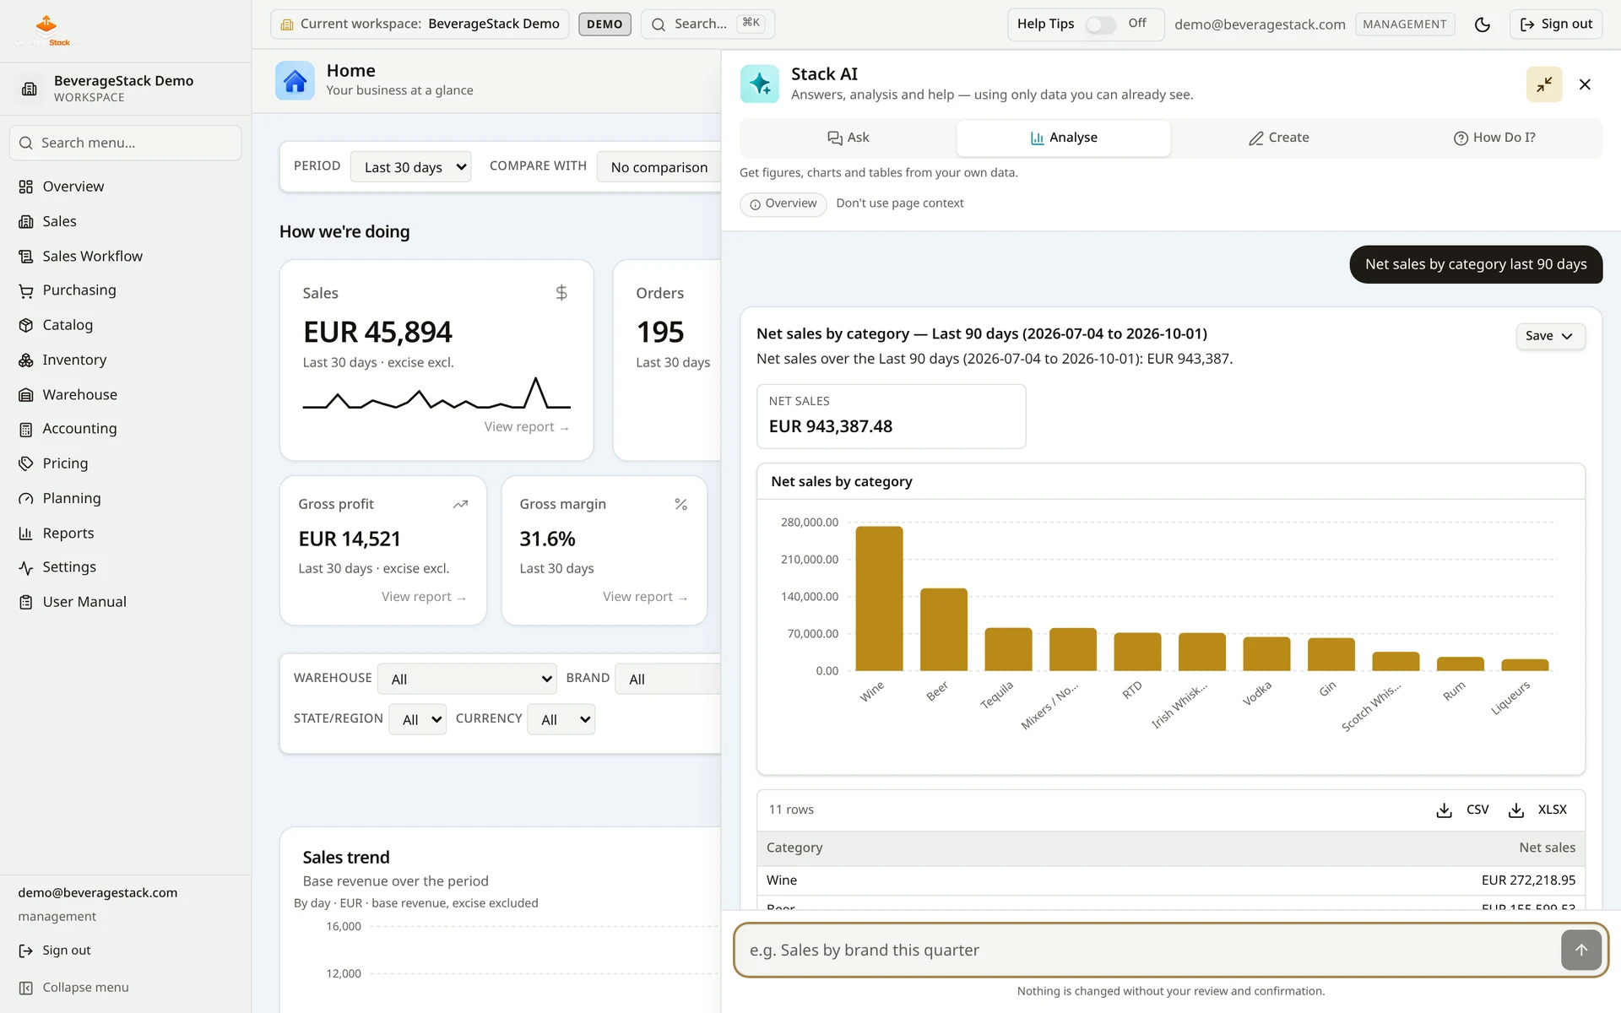Open Sales View report link
Screen dimensions: 1621x1013
pos(527,427)
